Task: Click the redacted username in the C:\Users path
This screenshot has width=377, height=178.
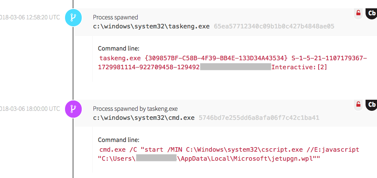Action: click(157, 159)
